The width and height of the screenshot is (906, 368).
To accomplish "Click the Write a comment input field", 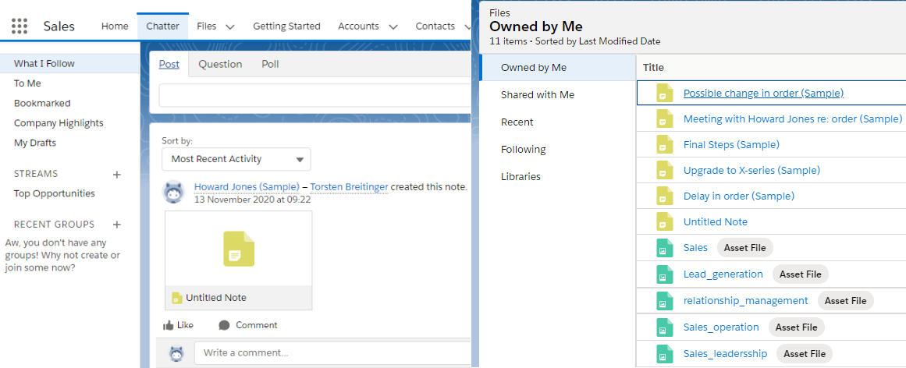I will 332,353.
